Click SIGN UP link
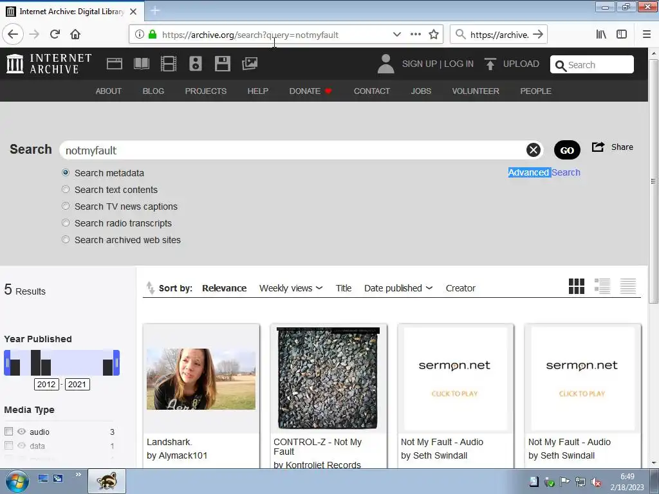659x494 pixels. click(420, 64)
